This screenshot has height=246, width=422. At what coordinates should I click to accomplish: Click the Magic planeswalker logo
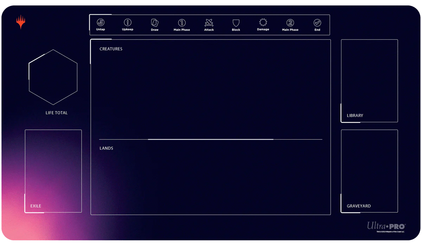pos(21,22)
